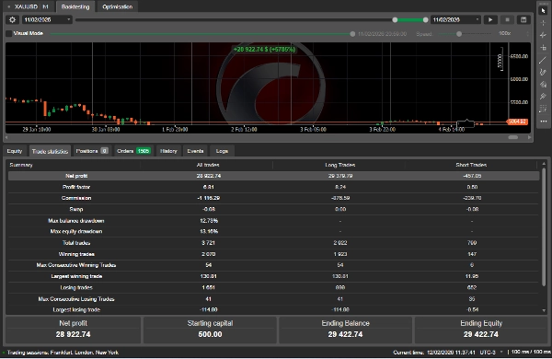Choose the pin marker tool
The width and height of the screenshot is (552, 359).
(543, 97)
